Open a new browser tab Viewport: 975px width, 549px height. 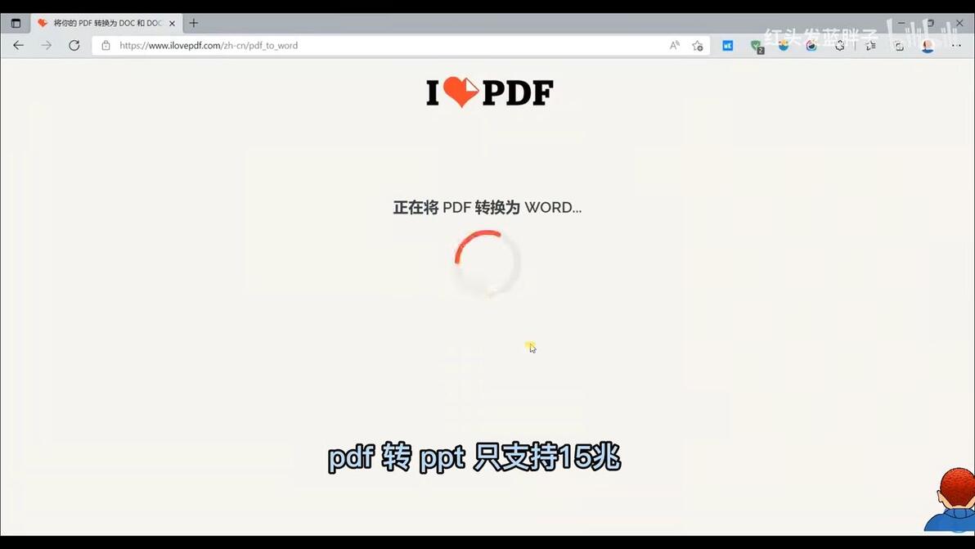point(193,23)
